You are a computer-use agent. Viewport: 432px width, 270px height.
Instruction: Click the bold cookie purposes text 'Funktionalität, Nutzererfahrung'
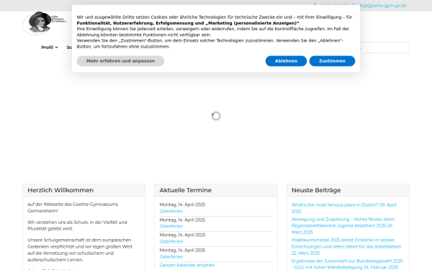188,23
